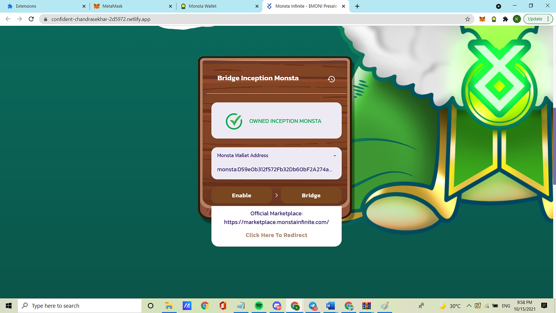Viewport: 556px width, 313px height.
Task: Select the Monsta Infinite $MONI Presale tab
Action: pos(306,6)
